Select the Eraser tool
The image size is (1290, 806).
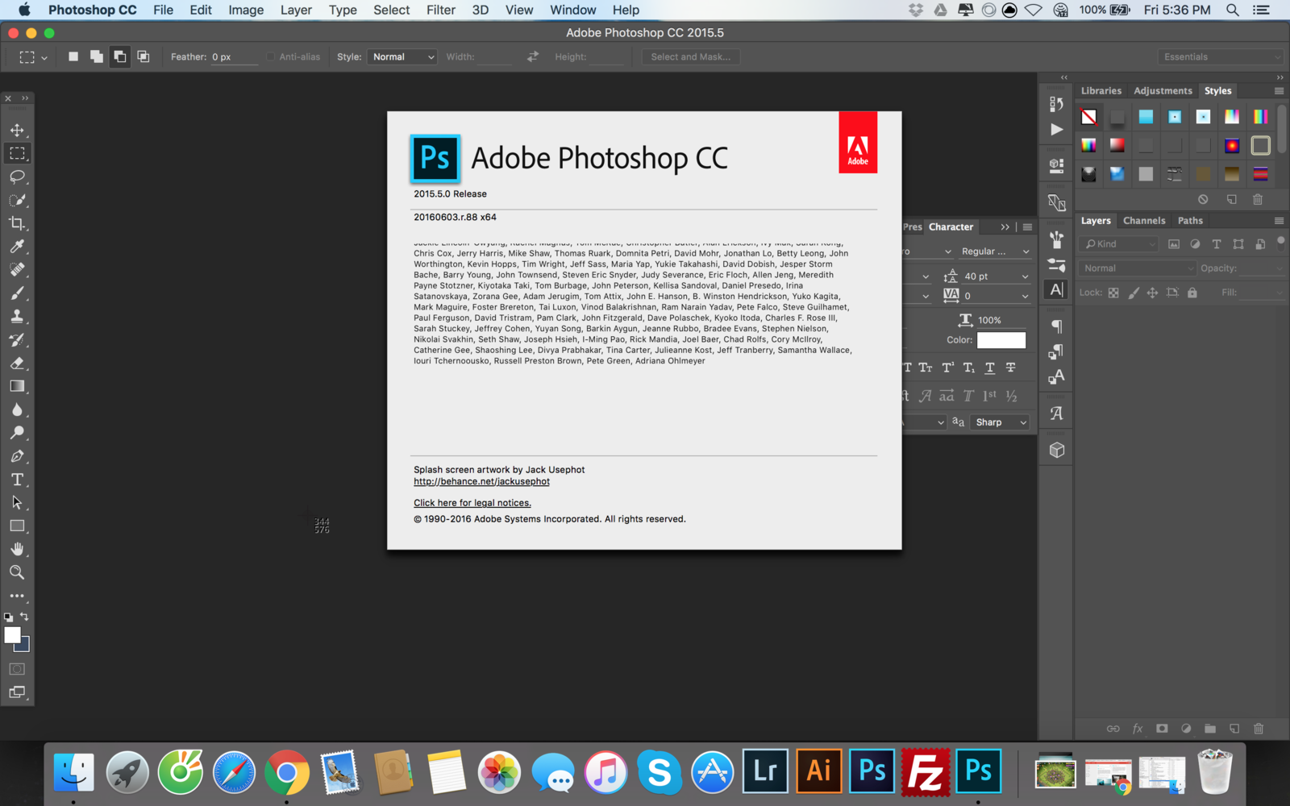[17, 364]
